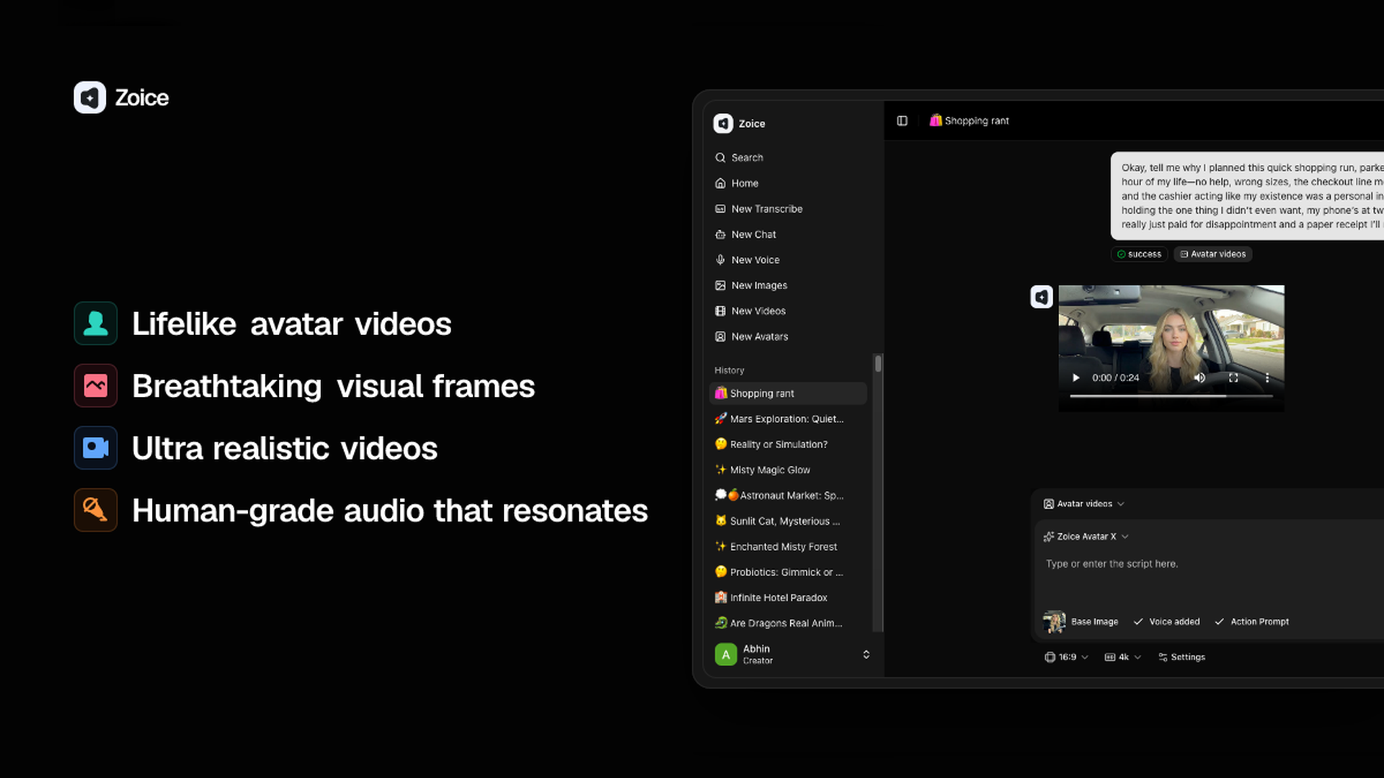This screenshot has height=778, width=1384.
Task: Open Misty Magic Glow history entry
Action: click(x=788, y=470)
